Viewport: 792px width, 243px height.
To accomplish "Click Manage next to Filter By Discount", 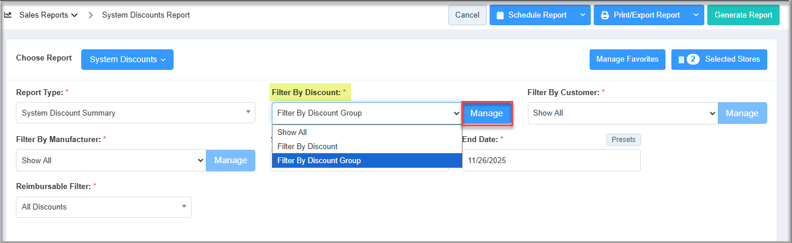I will pyautogui.click(x=487, y=113).
